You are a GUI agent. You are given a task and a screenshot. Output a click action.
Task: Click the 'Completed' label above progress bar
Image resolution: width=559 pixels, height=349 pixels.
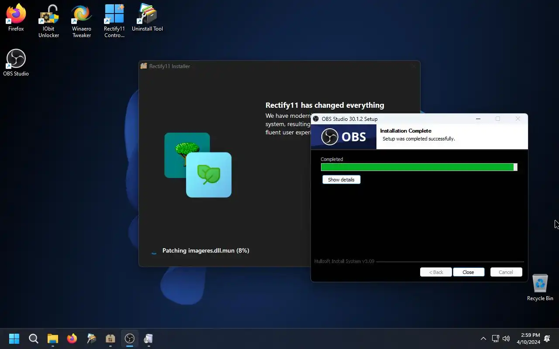click(x=332, y=159)
